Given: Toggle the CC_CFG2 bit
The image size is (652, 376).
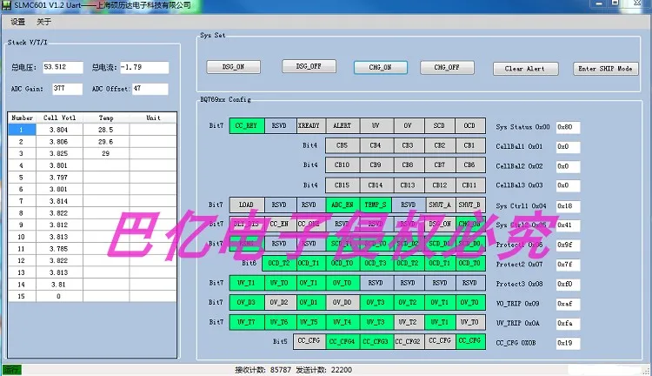Looking at the screenshot, I should 408,341.
